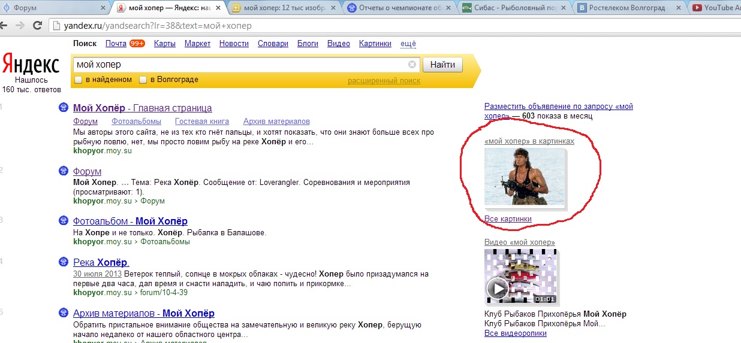Open the 'Видео «мой хопер»' link
The width and height of the screenshot is (741, 343).
(520, 242)
